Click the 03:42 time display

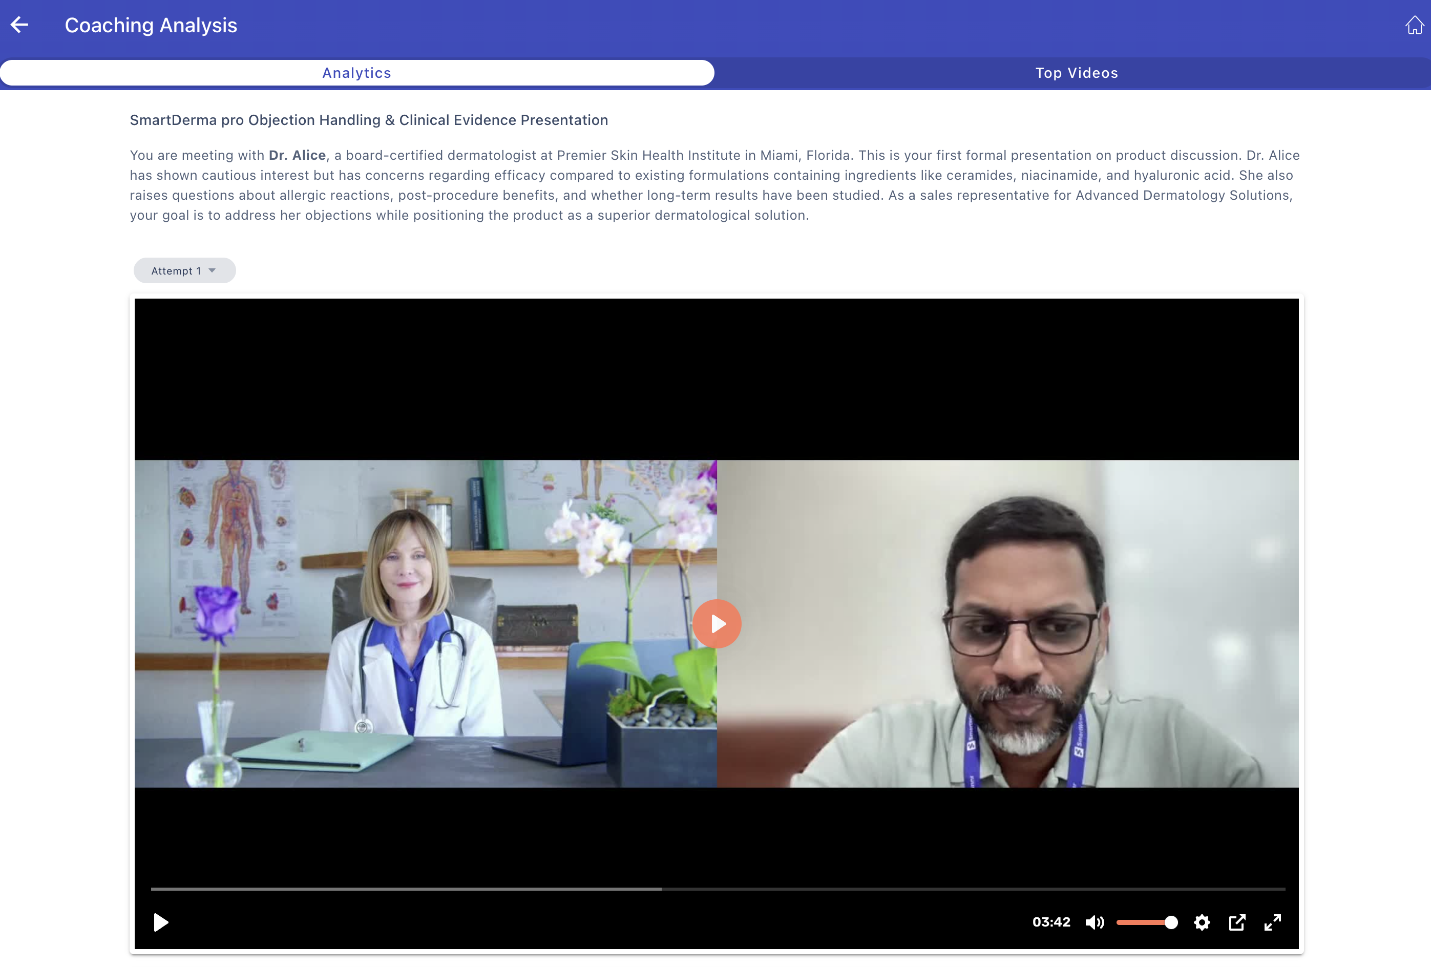point(1050,922)
